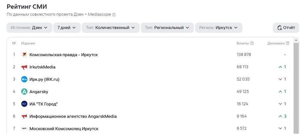Open the 7 дней period dropdown
Image resolution: width=304 pixels, height=134 pixels.
[x=67, y=28]
